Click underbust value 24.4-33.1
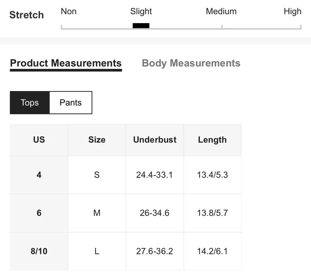The width and height of the screenshot is (311, 278). (x=155, y=175)
